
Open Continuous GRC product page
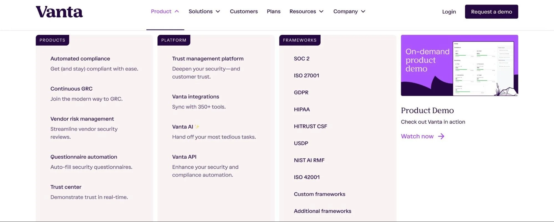click(72, 89)
